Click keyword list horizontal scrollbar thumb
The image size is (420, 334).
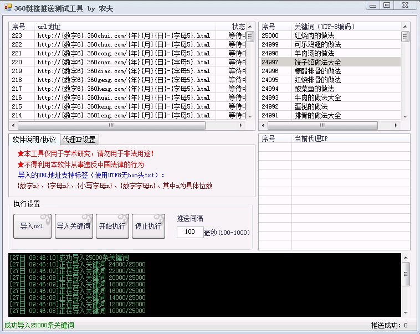click(322, 125)
